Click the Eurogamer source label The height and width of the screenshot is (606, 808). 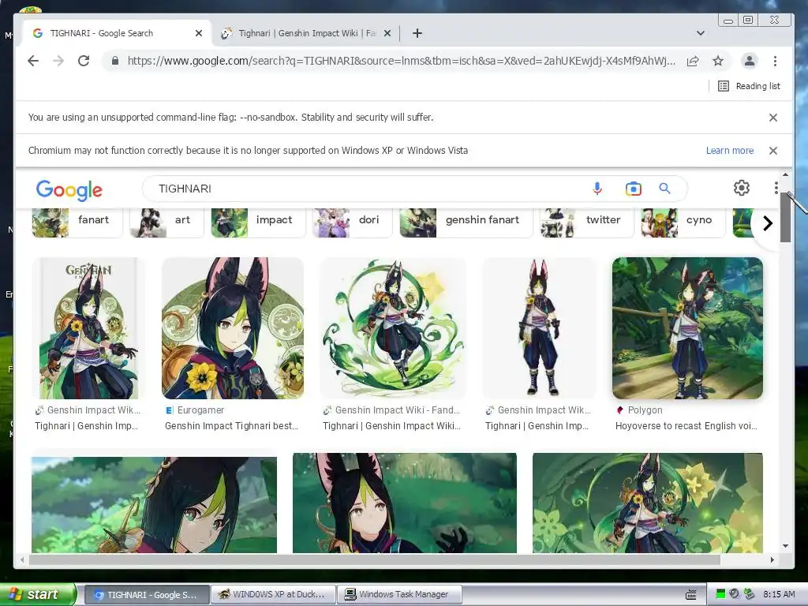(x=201, y=410)
